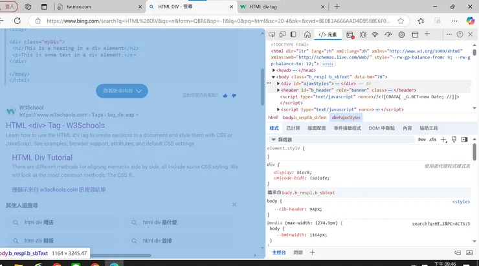479x266 pixels.
Task: Add more tools with plus in DevTools toolbar
Action: [x=427, y=34]
